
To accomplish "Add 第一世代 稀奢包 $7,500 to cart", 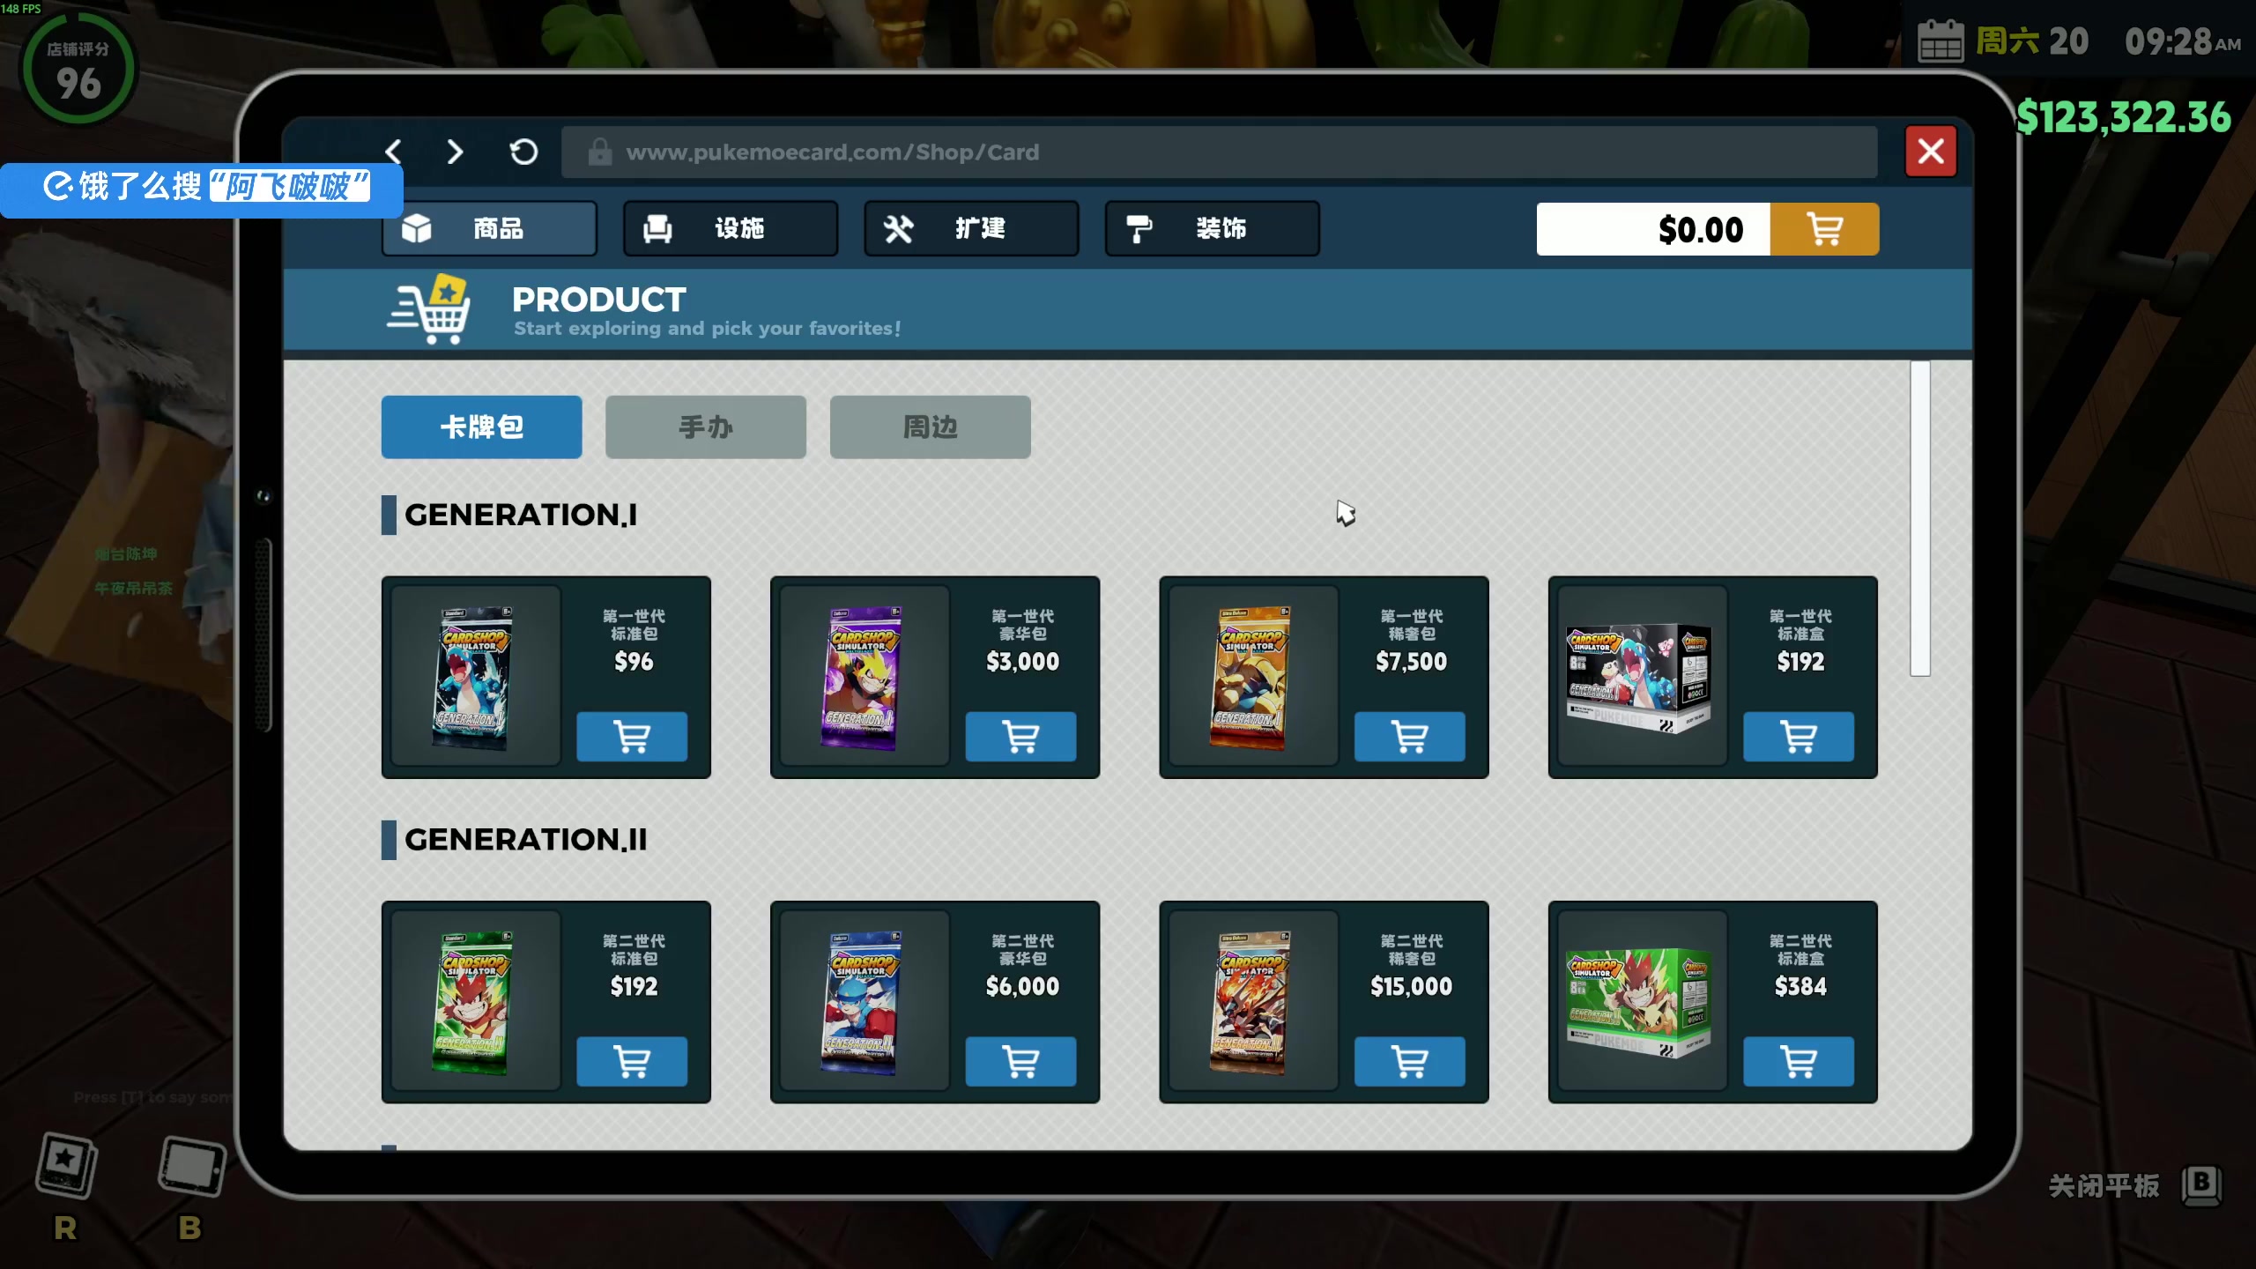I will pyautogui.click(x=1409, y=737).
